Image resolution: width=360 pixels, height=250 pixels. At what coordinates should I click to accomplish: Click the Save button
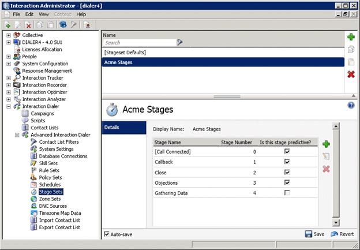coord(314,234)
